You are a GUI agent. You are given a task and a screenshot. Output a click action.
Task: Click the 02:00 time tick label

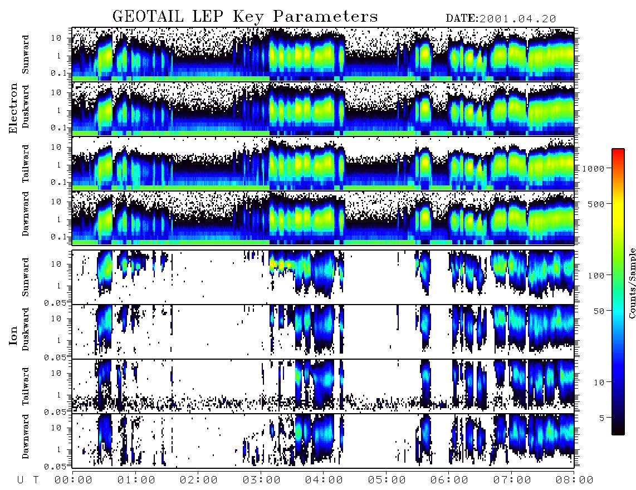[x=199, y=481]
